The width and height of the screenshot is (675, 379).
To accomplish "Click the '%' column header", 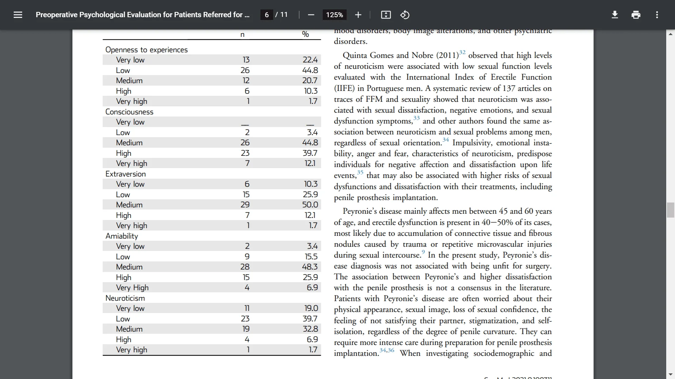I will coord(306,34).
